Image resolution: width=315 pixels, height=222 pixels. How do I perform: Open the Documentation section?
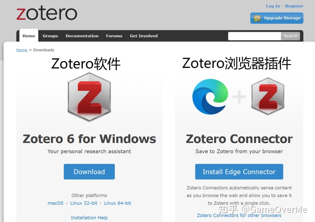click(x=82, y=36)
